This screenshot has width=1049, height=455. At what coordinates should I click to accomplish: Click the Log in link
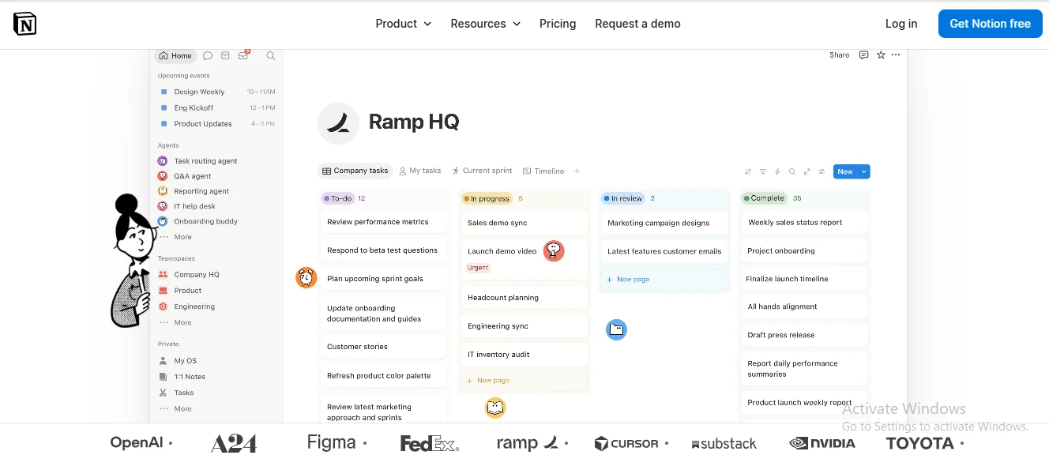(901, 24)
